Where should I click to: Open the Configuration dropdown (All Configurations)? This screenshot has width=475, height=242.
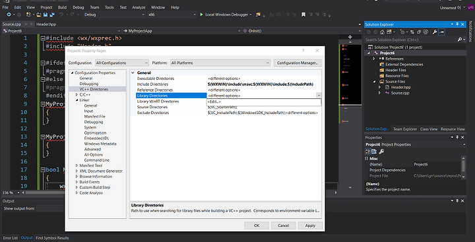tap(122, 63)
